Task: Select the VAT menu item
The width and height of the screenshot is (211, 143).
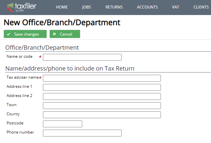Action: [x=176, y=7]
